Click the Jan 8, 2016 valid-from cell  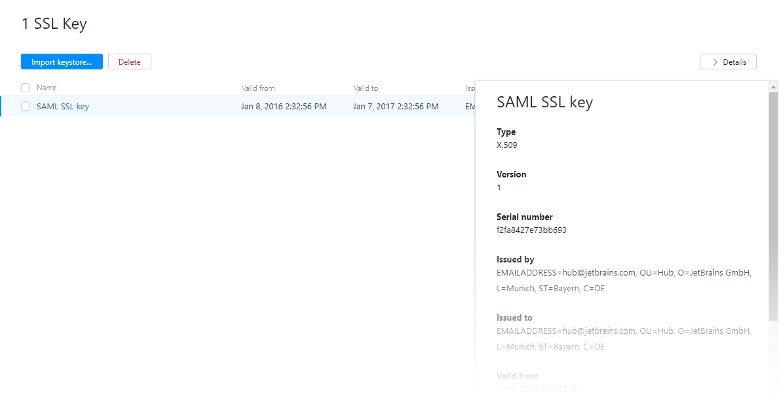(284, 106)
